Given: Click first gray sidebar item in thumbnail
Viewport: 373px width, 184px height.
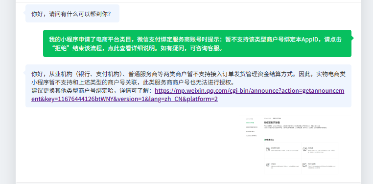Looking at the screenshot, I should click(x=250, y=119).
